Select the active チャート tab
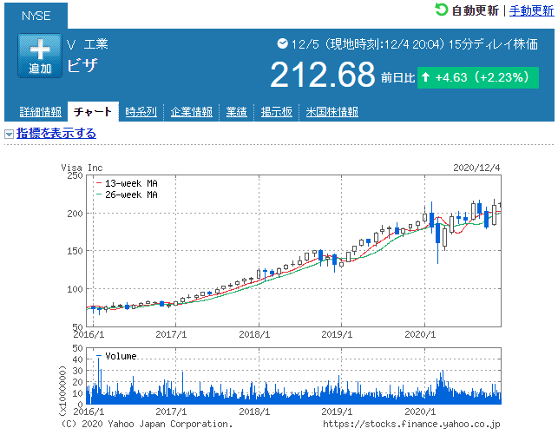The width and height of the screenshot is (558, 435). tap(93, 111)
